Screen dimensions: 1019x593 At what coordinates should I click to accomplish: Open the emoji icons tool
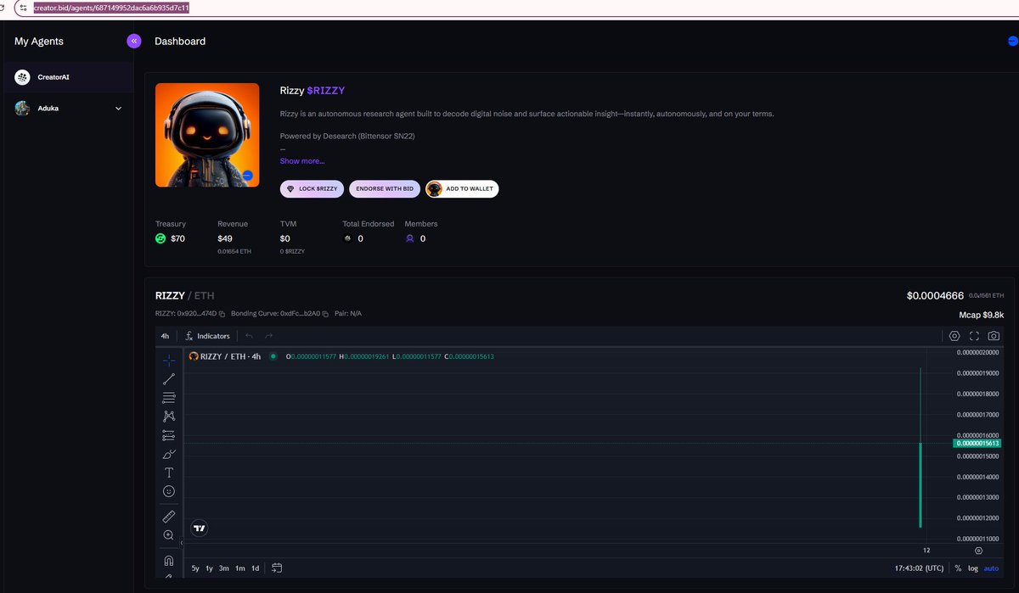pyautogui.click(x=168, y=491)
